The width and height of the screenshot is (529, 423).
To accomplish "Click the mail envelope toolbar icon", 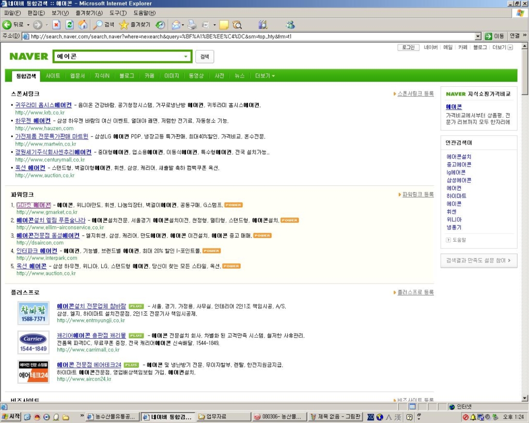I will pos(176,25).
